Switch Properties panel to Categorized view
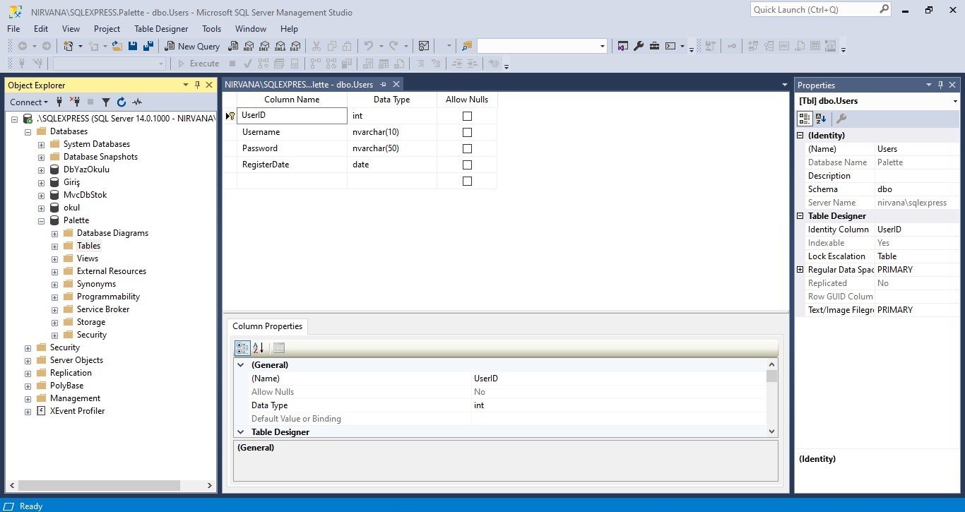 tap(805, 119)
